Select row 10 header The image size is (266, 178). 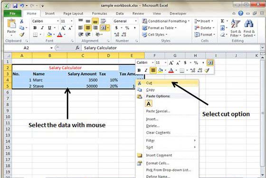point(8,117)
